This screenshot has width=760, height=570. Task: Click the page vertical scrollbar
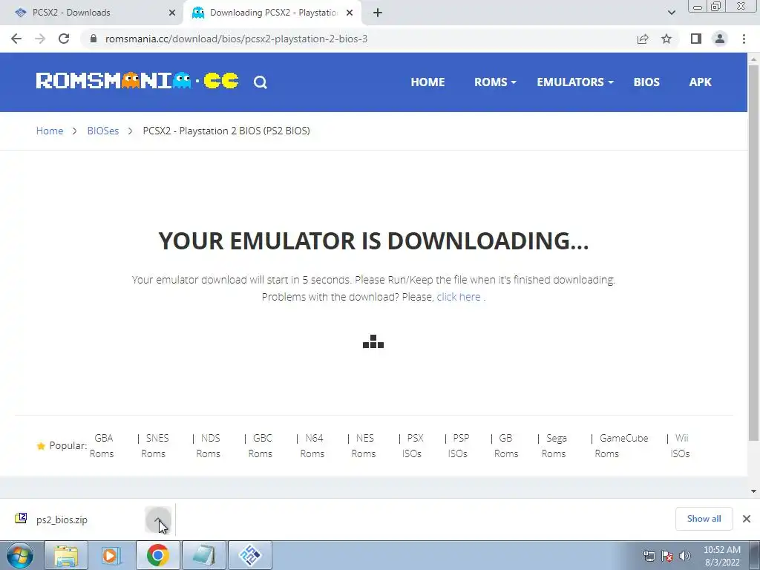[753, 252]
